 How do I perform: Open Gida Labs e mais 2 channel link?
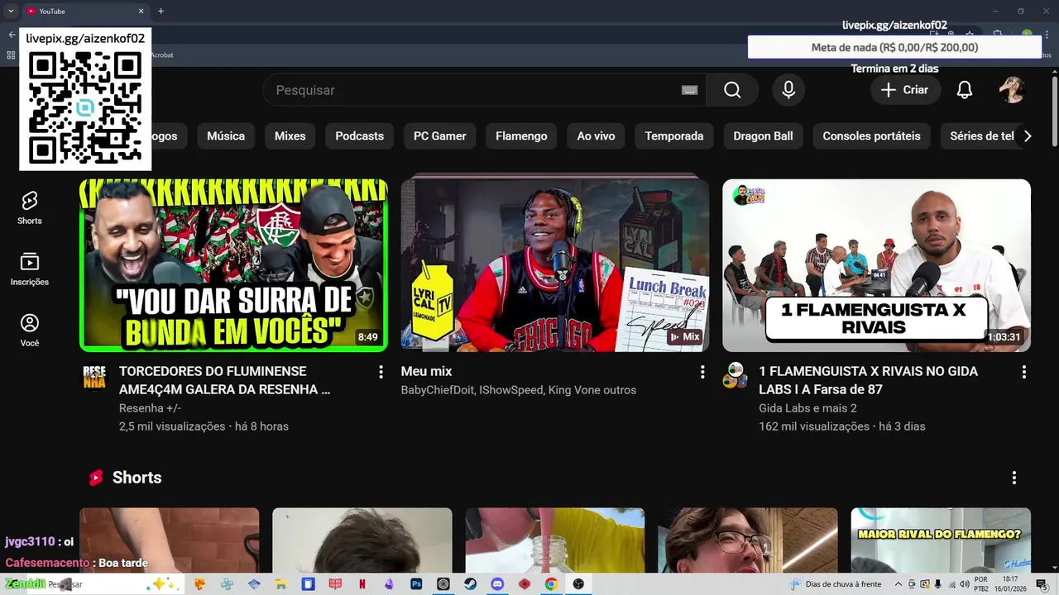[807, 408]
